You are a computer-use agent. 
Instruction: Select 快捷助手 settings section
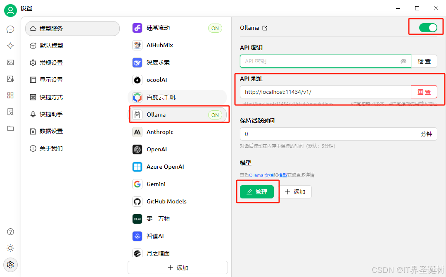click(73, 114)
